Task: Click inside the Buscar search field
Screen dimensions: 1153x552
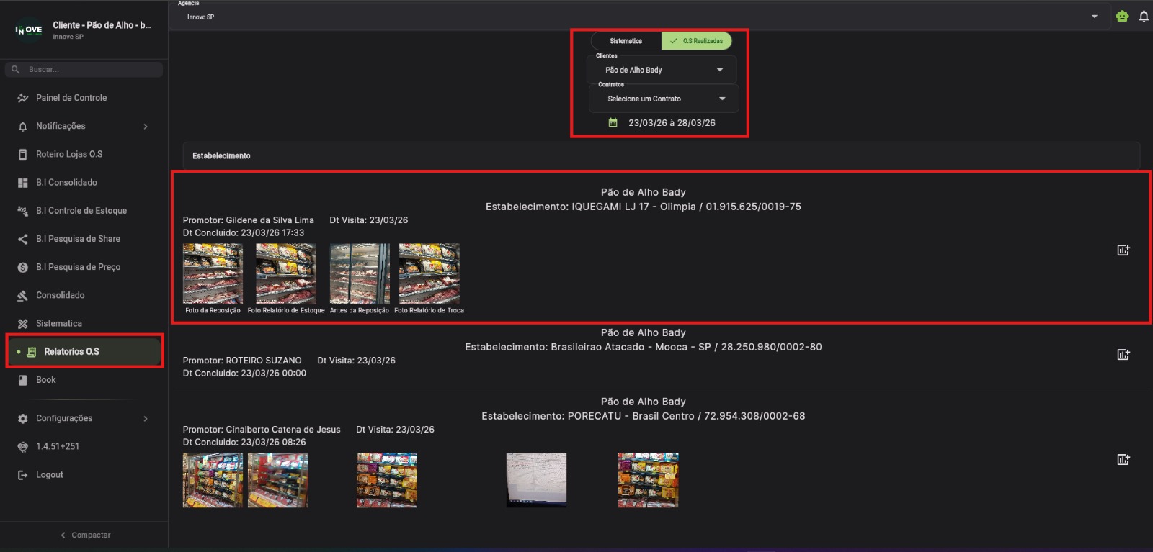Action: coord(84,69)
